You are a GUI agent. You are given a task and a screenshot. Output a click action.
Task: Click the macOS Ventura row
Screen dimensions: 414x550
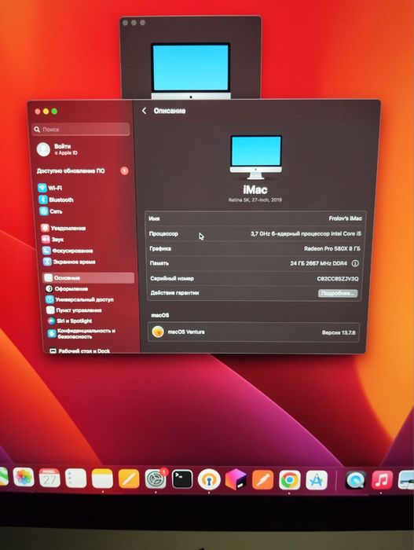254,332
